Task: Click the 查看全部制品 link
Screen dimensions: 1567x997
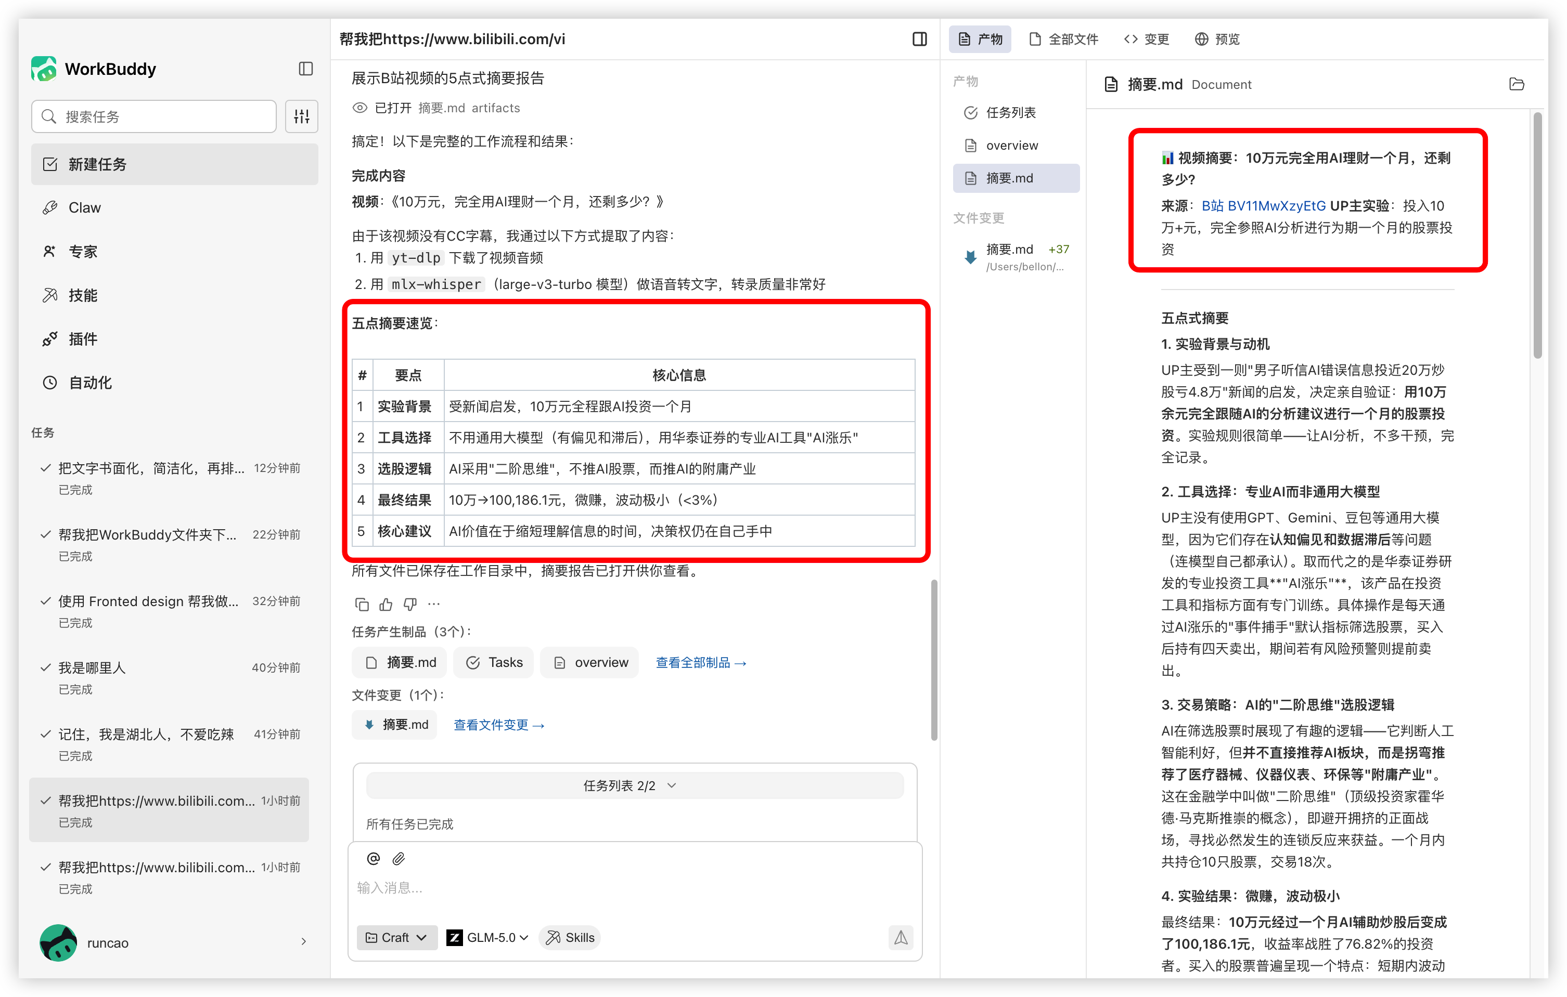Action: point(701,662)
